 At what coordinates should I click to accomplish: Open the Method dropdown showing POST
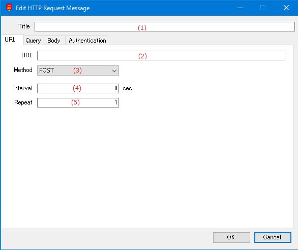pos(78,70)
